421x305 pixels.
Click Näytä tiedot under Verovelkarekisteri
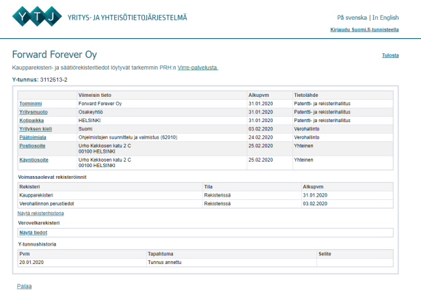click(33, 233)
